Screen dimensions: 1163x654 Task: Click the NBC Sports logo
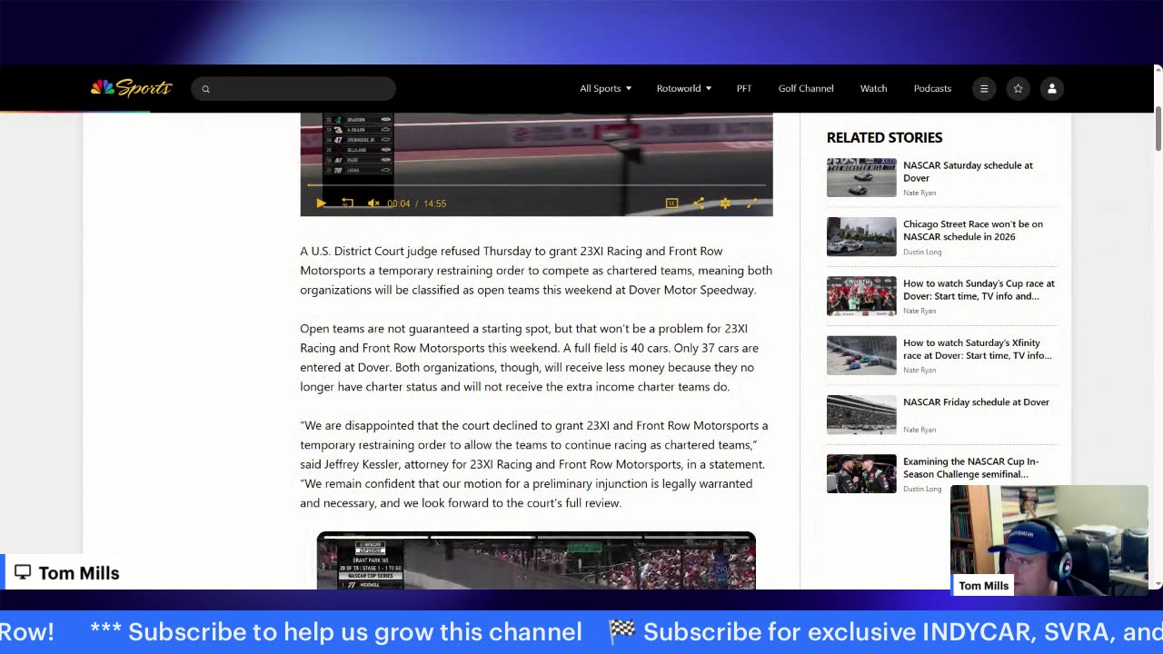click(x=131, y=87)
